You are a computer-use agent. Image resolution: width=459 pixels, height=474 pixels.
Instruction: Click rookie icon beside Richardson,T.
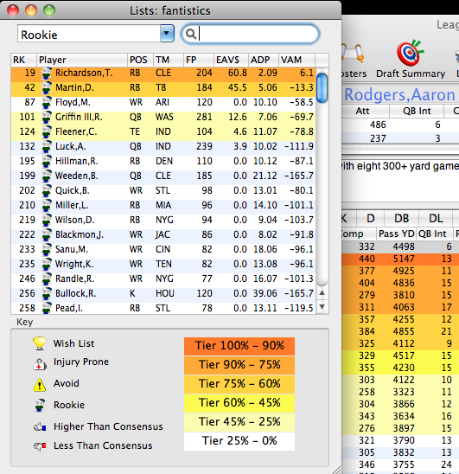[46, 74]
